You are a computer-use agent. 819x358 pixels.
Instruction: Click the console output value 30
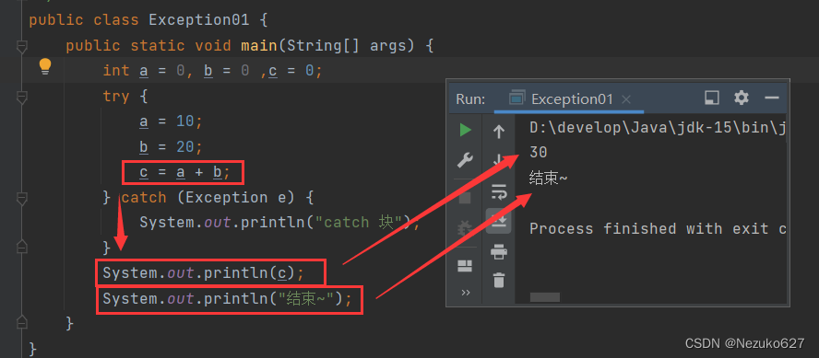pos(539,153)
